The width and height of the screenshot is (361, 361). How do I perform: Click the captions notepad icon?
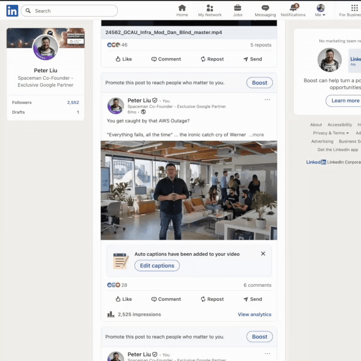coord(121,261)
